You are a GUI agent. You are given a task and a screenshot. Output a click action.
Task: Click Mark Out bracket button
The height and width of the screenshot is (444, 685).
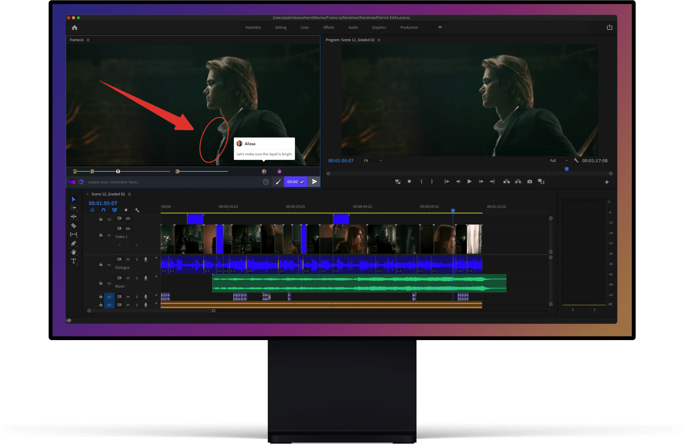[x=432, y=182]
